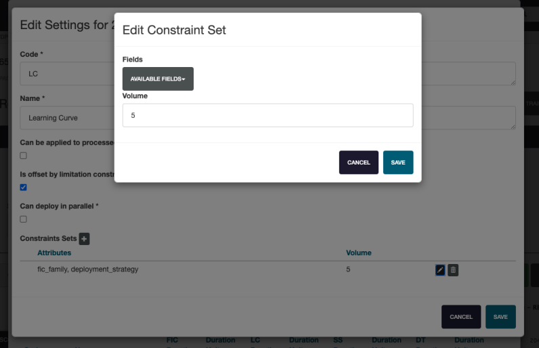Click the Code field containing LC

coord(66,74)
